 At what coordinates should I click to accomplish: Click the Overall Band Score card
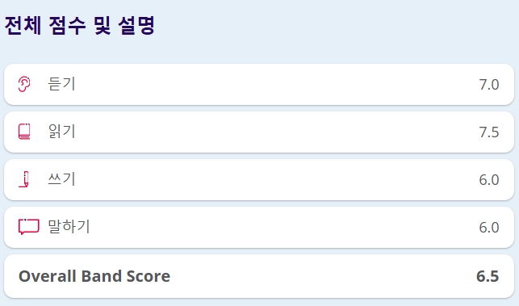click(259, 276)
